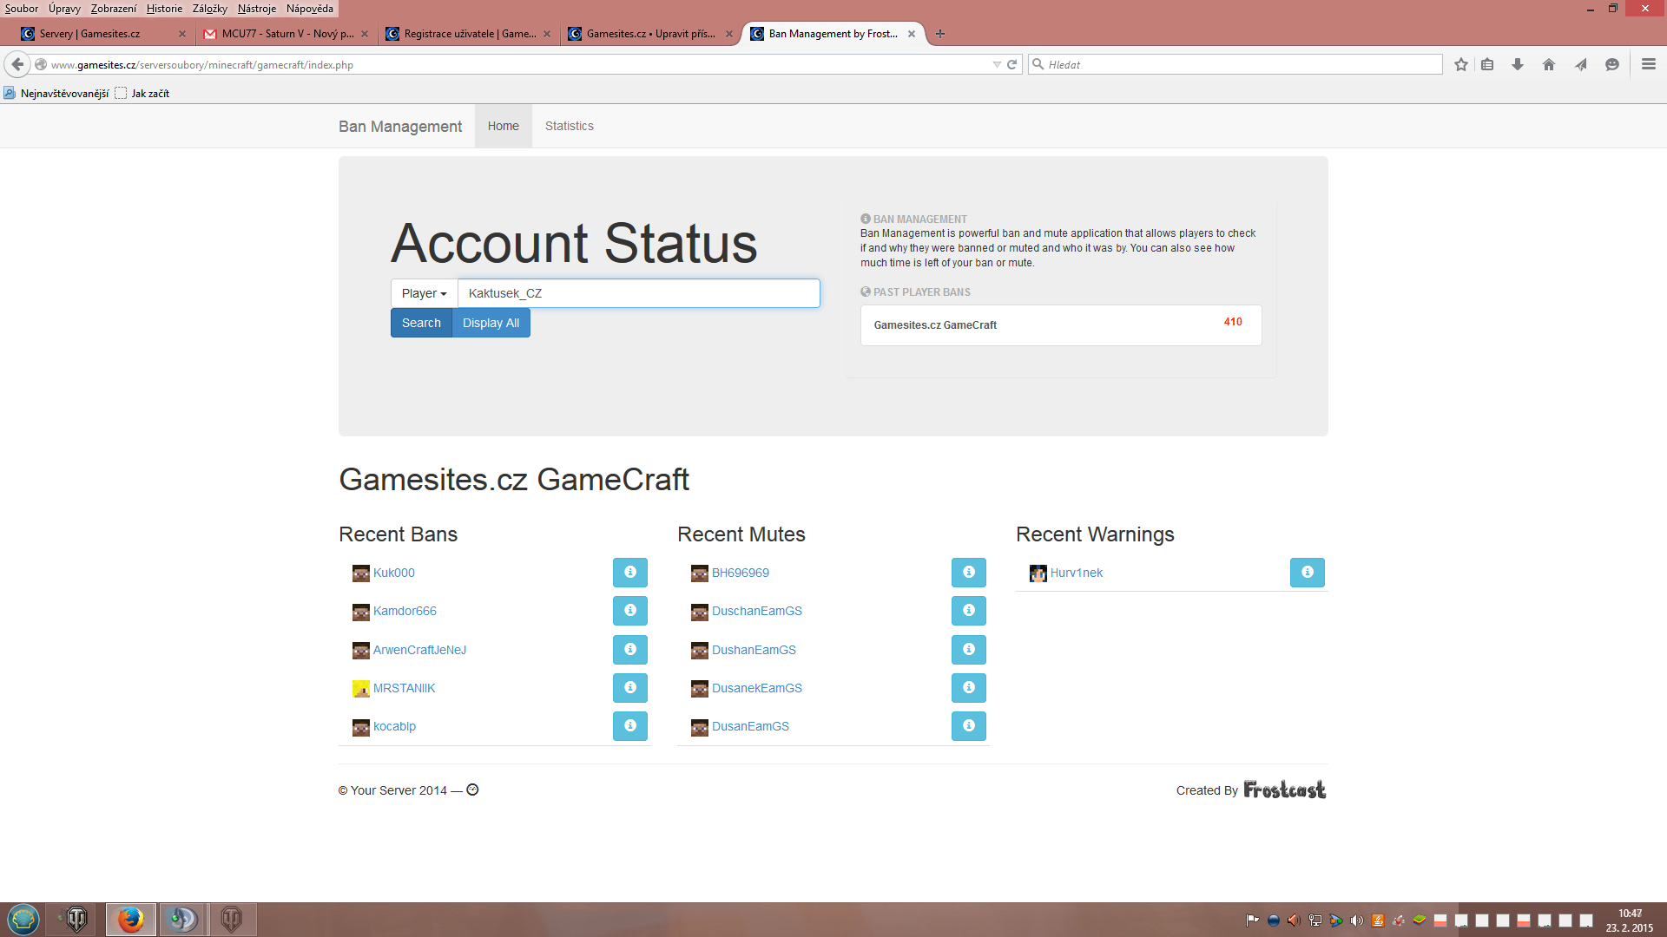Click the bookmark star icon in toolbar
The width and height of the screenshot is (1667, 937).
pos(1461,65)
